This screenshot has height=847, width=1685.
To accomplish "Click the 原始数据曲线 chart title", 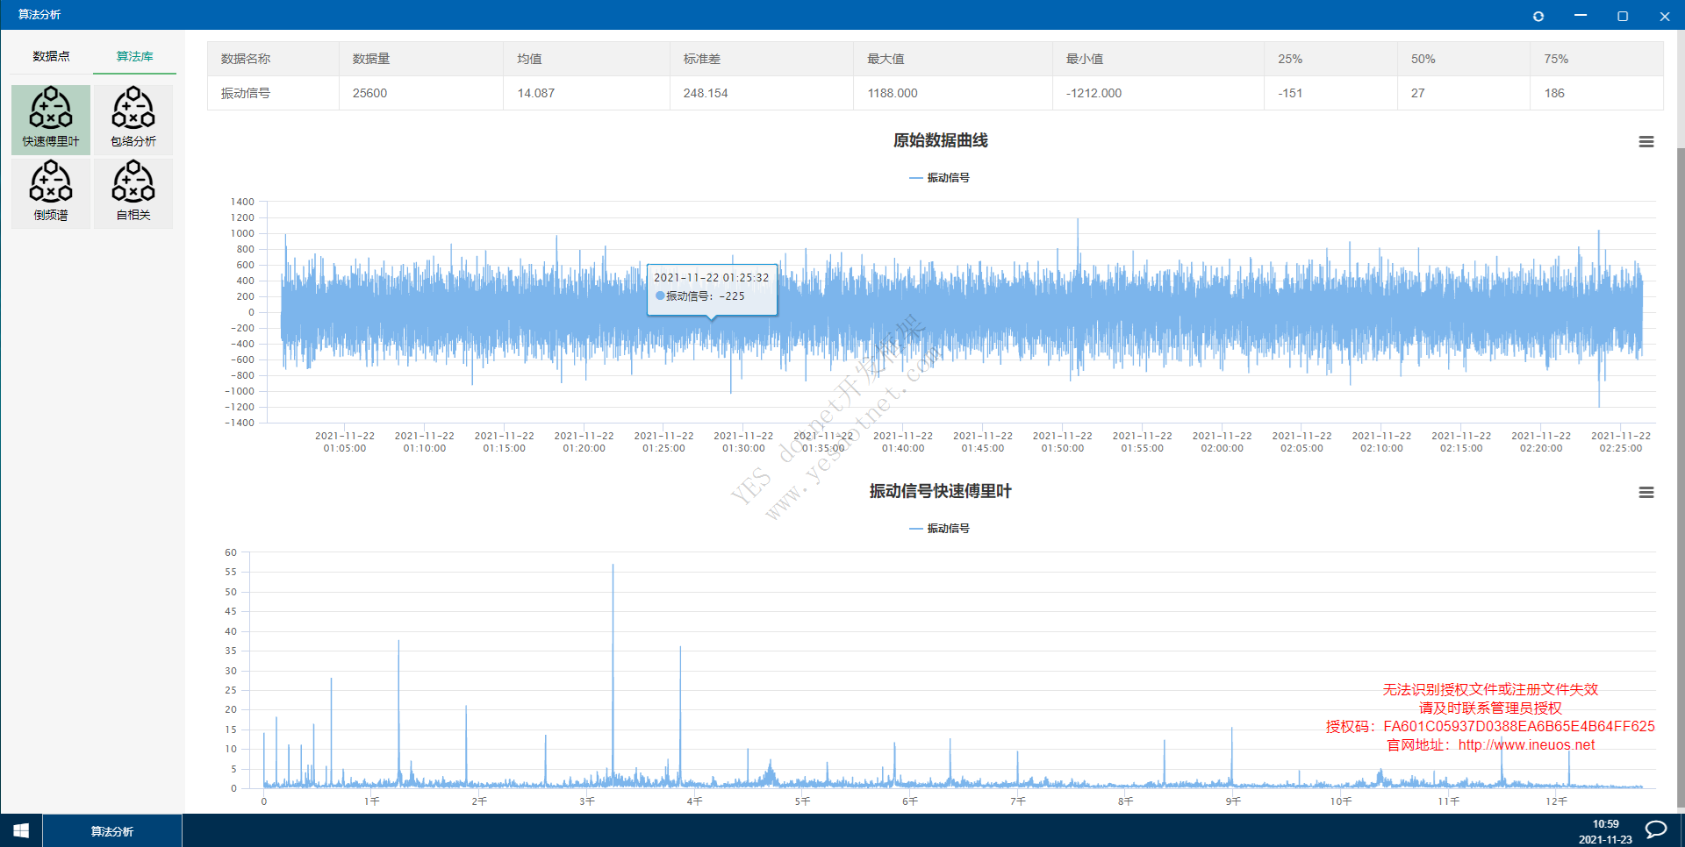I will (940, 140).
